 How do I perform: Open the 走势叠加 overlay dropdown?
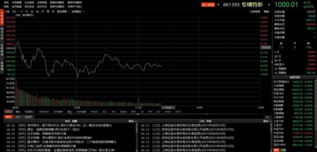pos(77,12)
